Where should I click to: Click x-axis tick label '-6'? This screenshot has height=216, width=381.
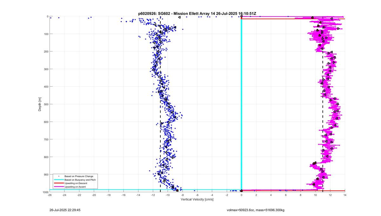(197, 195)
